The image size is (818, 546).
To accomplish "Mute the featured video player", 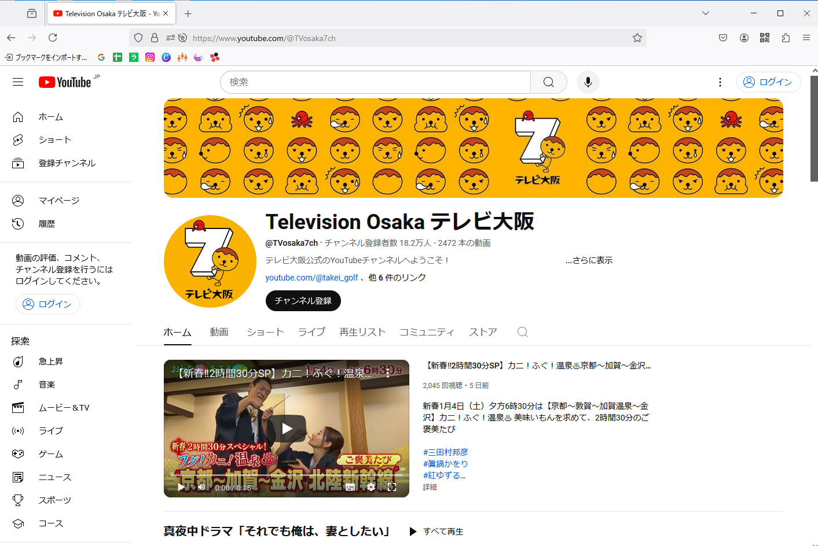I will click(x=201, y=487).
